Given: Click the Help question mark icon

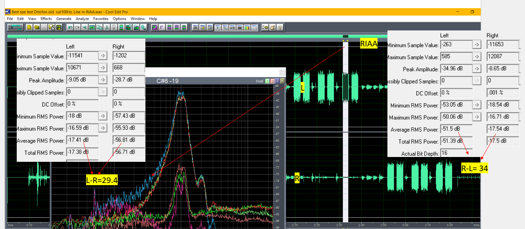Looking at the screenshot, I should tap(280, 27).
